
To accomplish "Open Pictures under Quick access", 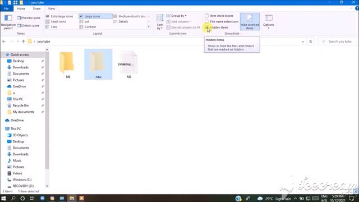I will tap(19, 80).
